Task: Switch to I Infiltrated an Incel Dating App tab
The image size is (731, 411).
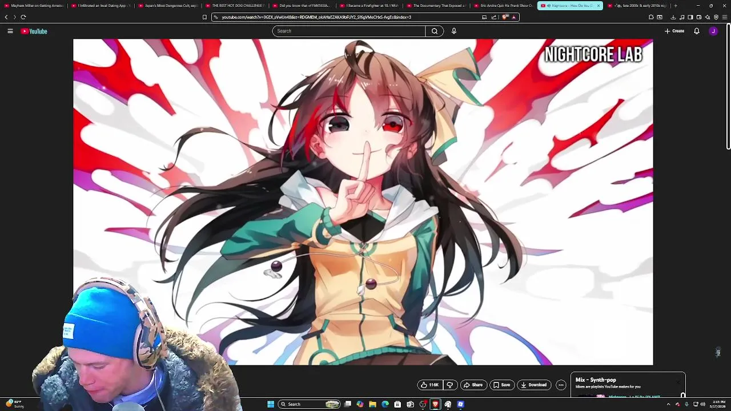Action: click(x=101, y=6)
